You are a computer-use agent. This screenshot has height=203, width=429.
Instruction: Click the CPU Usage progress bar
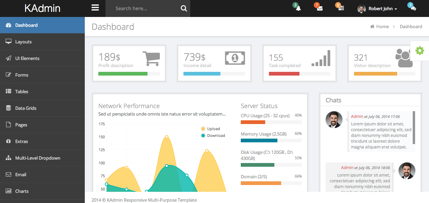click(x=271, y=122)
